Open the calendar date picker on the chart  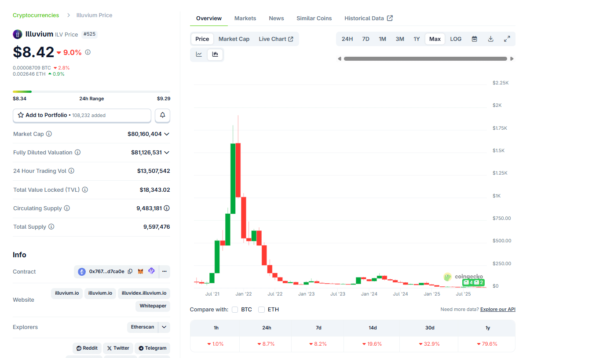point(474,39)
